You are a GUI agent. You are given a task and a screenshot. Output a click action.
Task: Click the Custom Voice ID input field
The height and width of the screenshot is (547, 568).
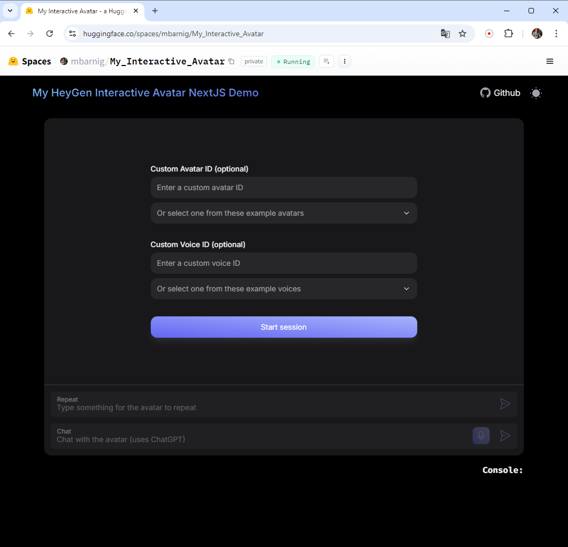coord(283,263)
